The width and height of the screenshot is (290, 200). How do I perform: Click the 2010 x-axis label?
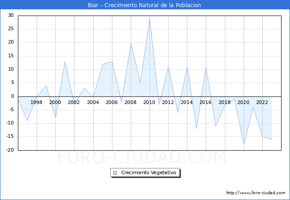pos(149,102)
